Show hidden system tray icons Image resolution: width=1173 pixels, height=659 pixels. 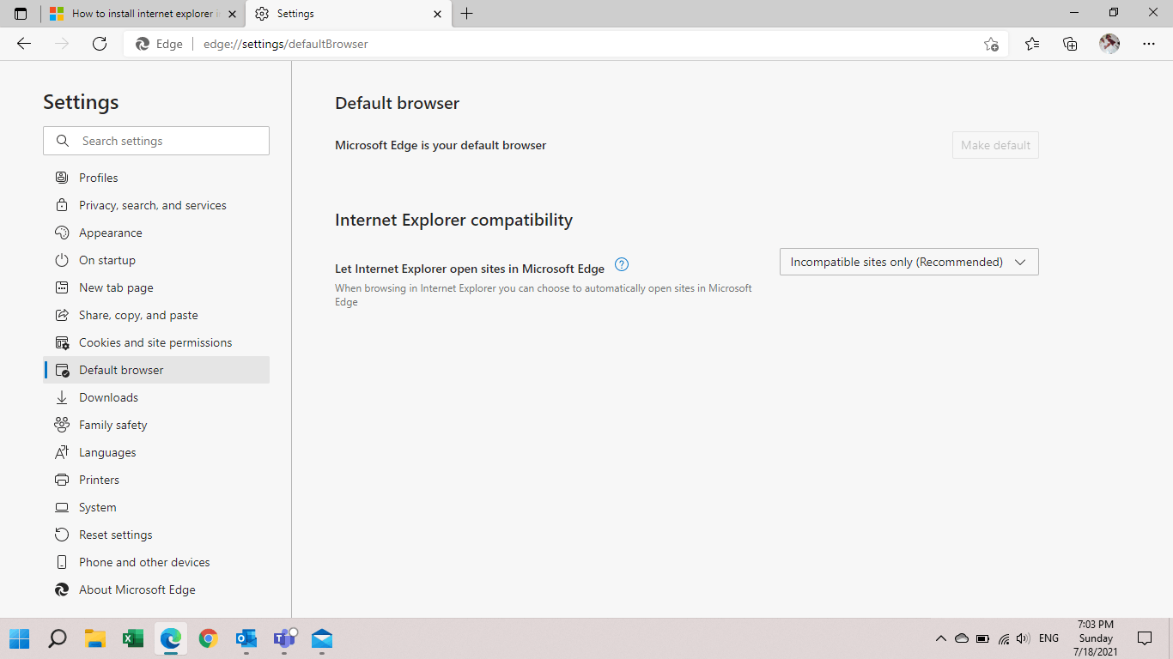click(941, 638)
